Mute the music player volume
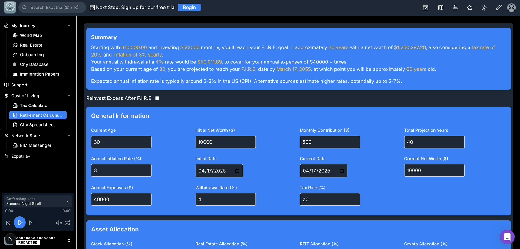Image resolution: width=520 pixels, height=249 pixels. pos(59,223)
